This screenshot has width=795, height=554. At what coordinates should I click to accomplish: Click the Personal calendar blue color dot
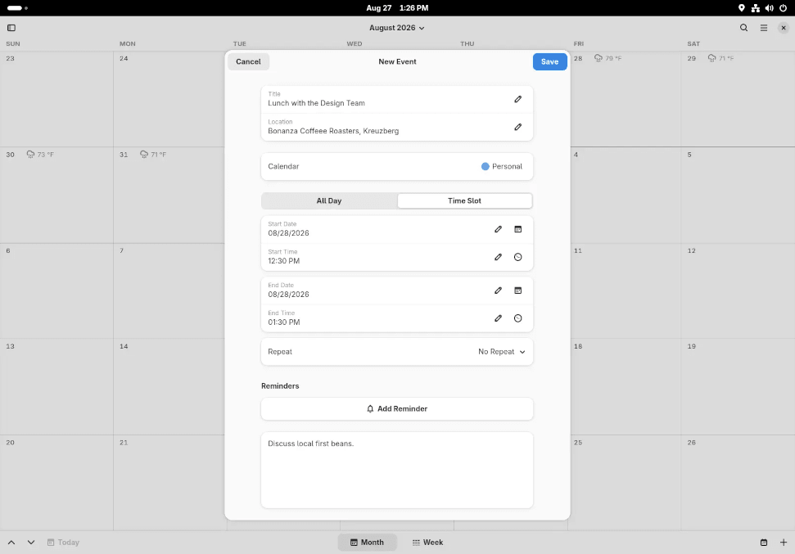486,166
